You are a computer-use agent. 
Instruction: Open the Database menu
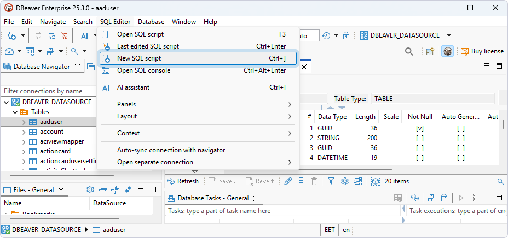coord(151,22)
